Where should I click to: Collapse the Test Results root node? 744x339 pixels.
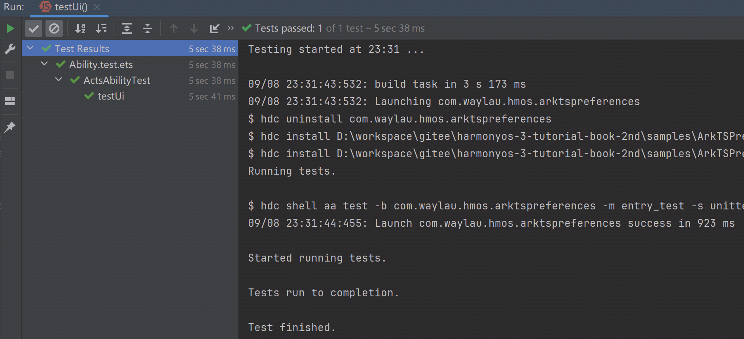[30, 48]
